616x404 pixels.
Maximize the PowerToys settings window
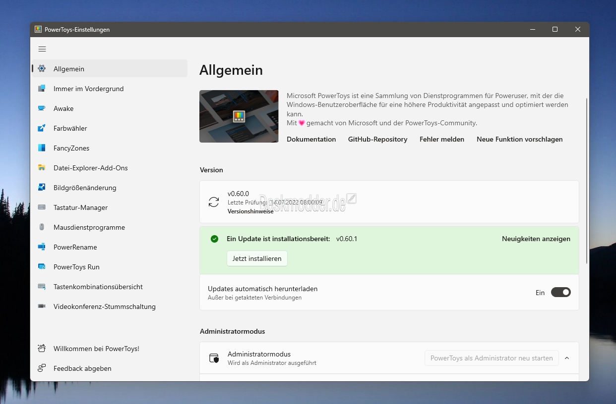[x=555, y=29]
